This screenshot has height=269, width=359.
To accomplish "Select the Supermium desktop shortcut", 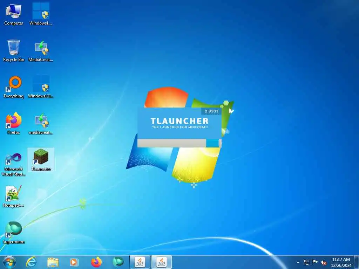I will (14, 233).
